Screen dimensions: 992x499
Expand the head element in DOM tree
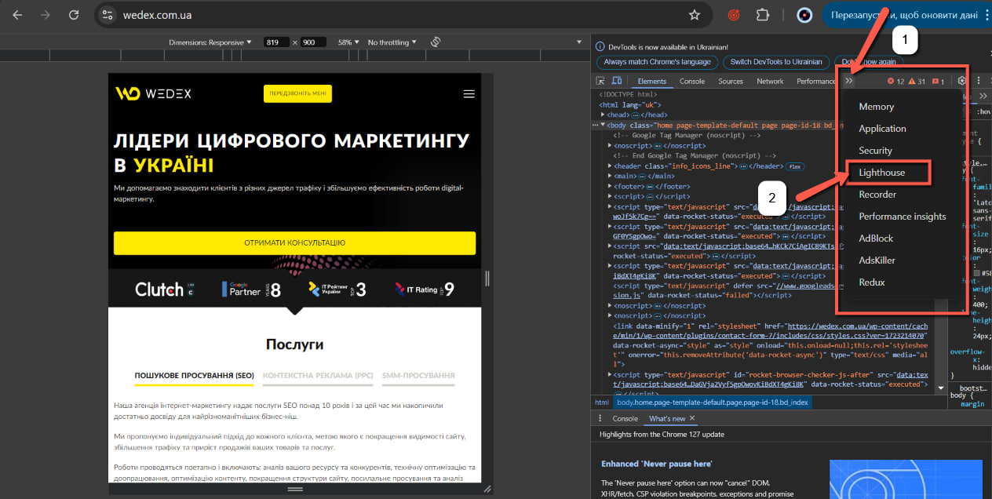[x=604, y=115]
